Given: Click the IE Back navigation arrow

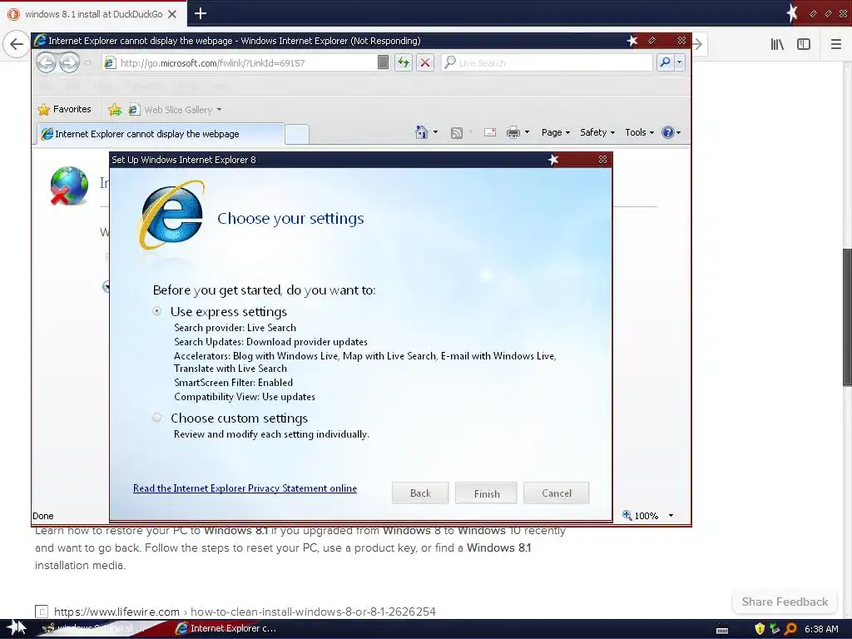Looking at the screenshot, I should coord(46,63).
